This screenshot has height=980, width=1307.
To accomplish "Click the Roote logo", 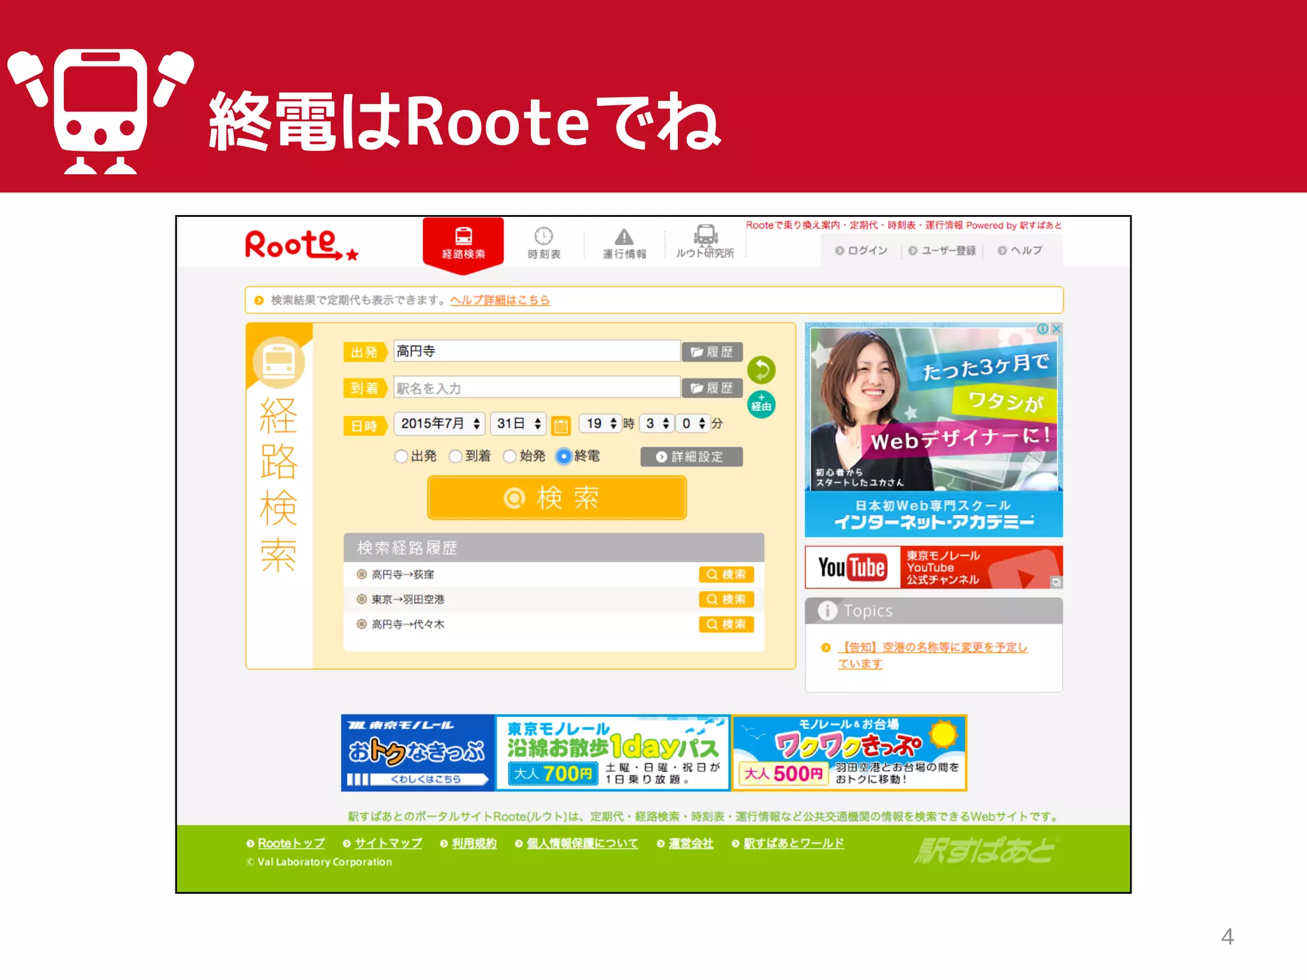I will click(301, 245).
